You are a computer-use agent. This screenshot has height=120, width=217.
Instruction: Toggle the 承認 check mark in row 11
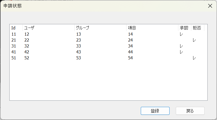[181, 34]
